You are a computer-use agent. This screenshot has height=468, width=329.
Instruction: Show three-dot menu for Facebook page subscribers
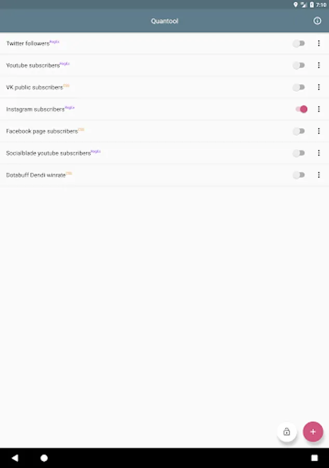319,131
